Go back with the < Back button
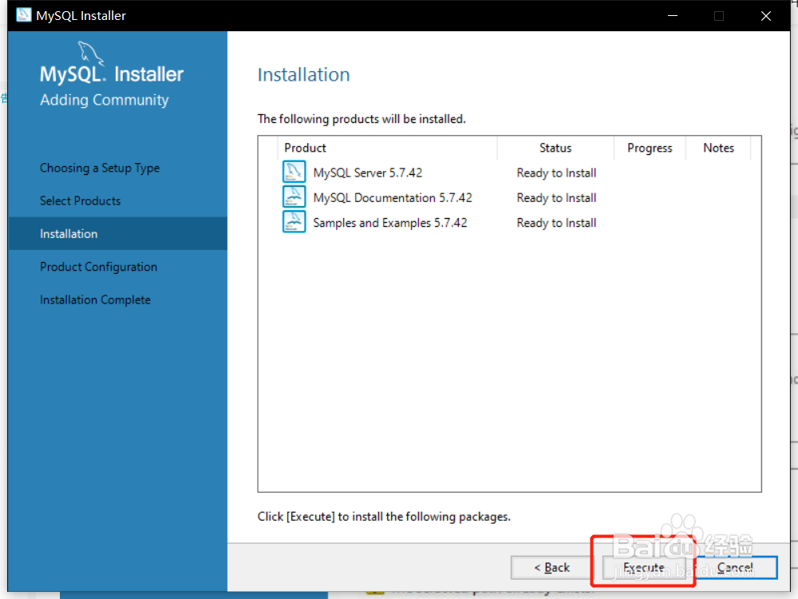The height and width of the screenshot is (599, 798). pyautogui.click(x=551, y=567)
